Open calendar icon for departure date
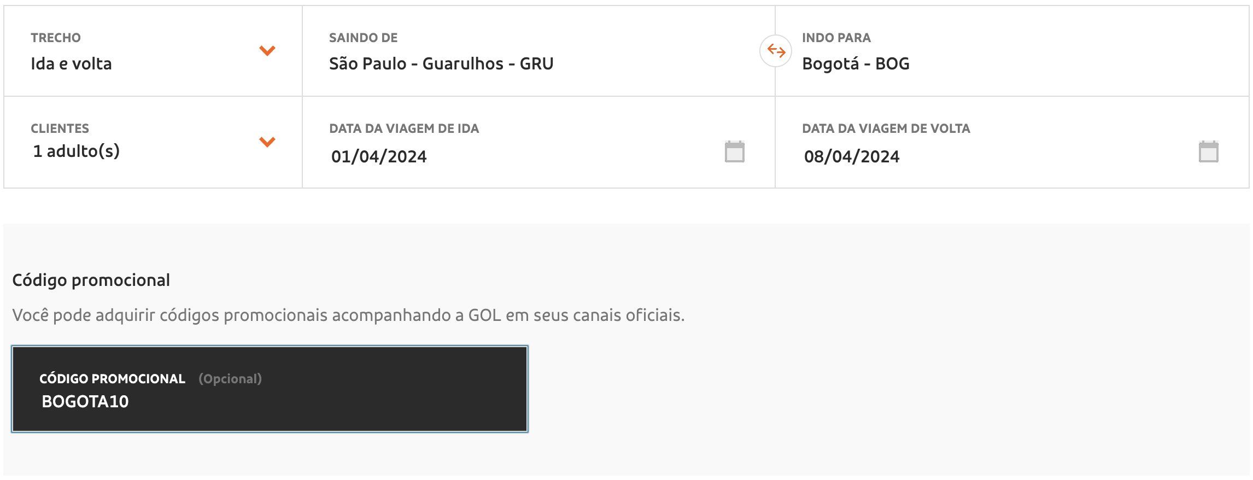 click(x=734, y=151)
